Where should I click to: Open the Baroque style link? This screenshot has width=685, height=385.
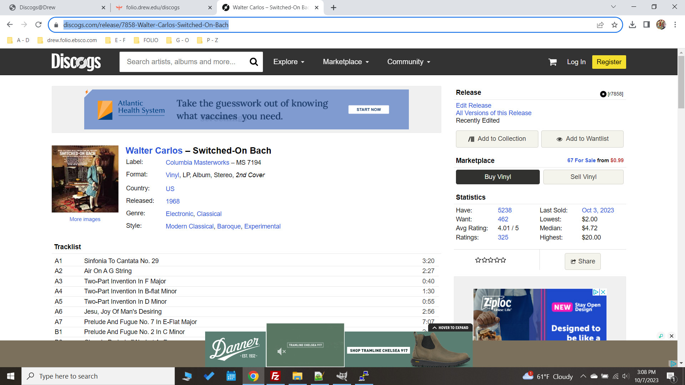click(229, 226)
